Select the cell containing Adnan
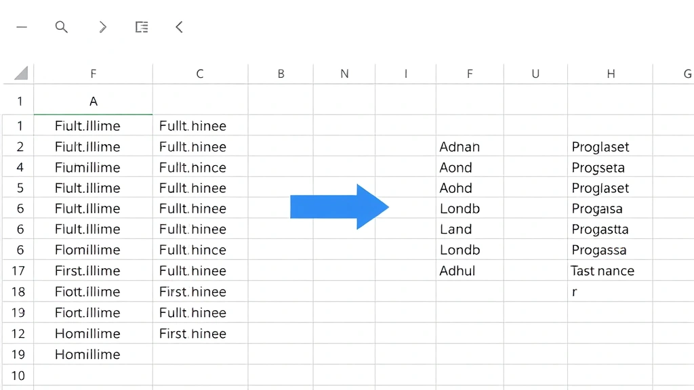Image resolution: width=694 pixels, height=390 pixels. point(460,146)
